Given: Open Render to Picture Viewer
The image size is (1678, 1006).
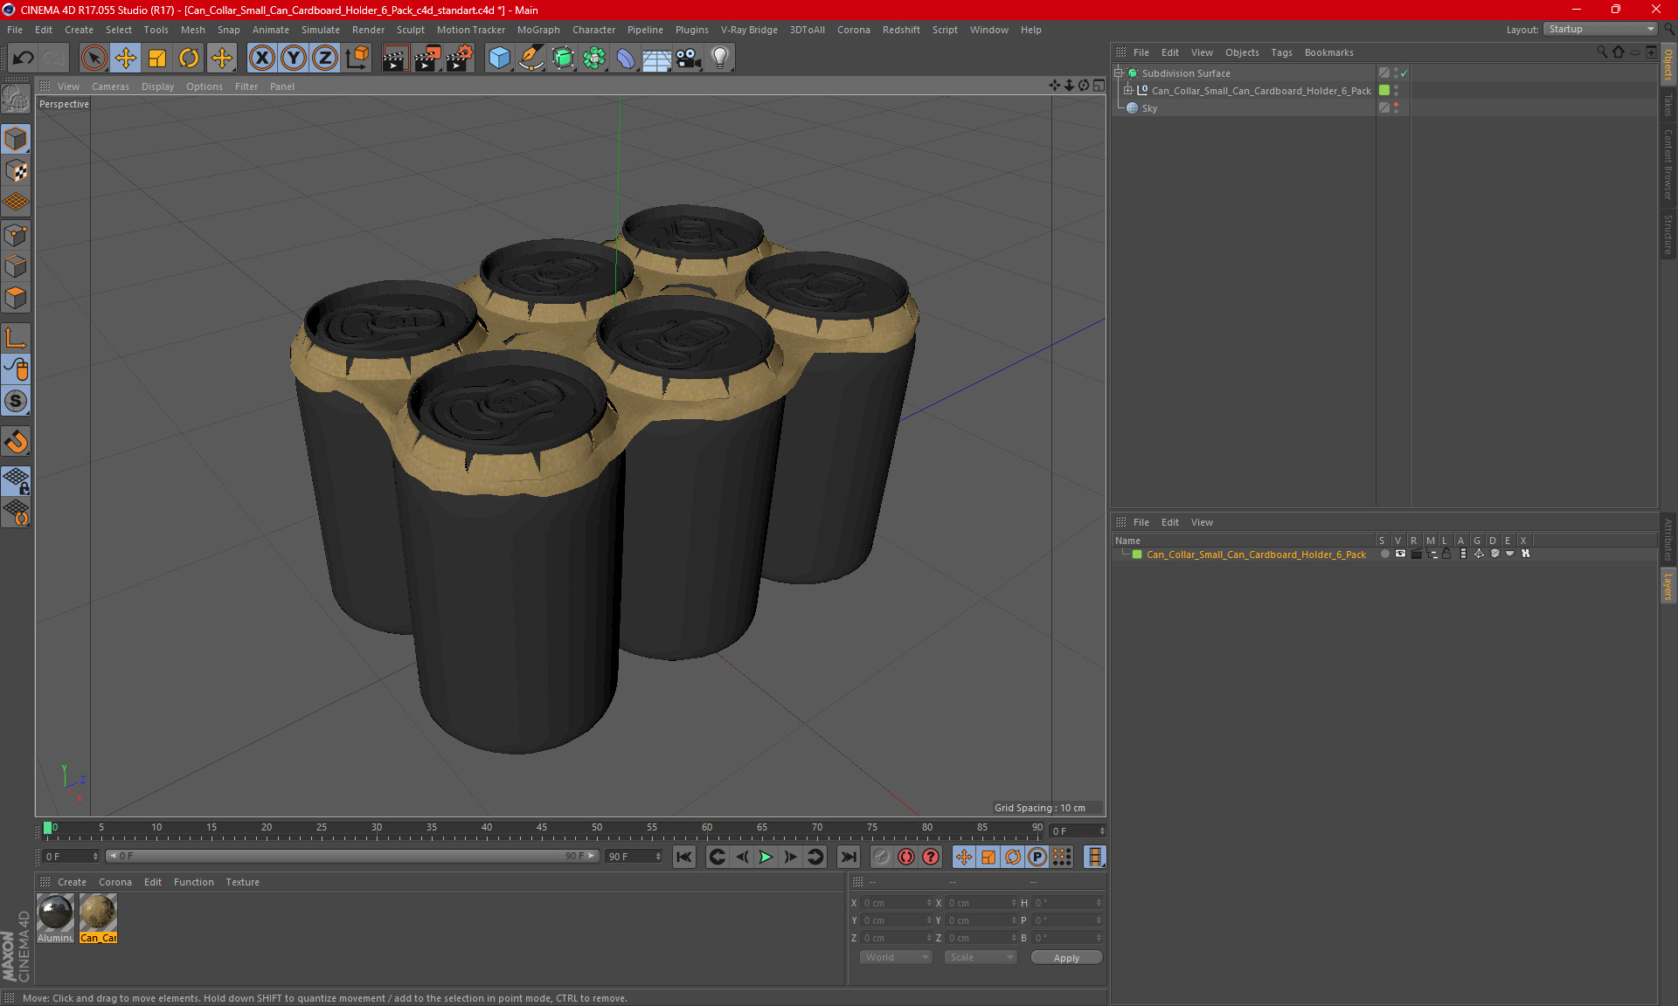Looking at the screenshot, I should click(x=427, y=59).
